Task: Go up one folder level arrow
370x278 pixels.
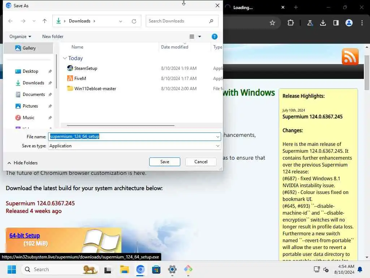Action: coord(44,21)
